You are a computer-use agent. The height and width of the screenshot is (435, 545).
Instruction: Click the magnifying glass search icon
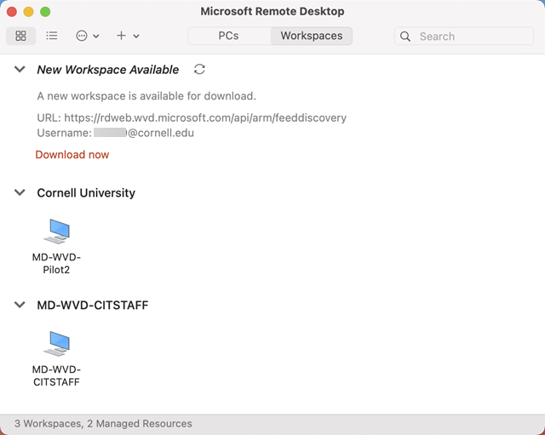pyautogui.click(x=406, y=37)
